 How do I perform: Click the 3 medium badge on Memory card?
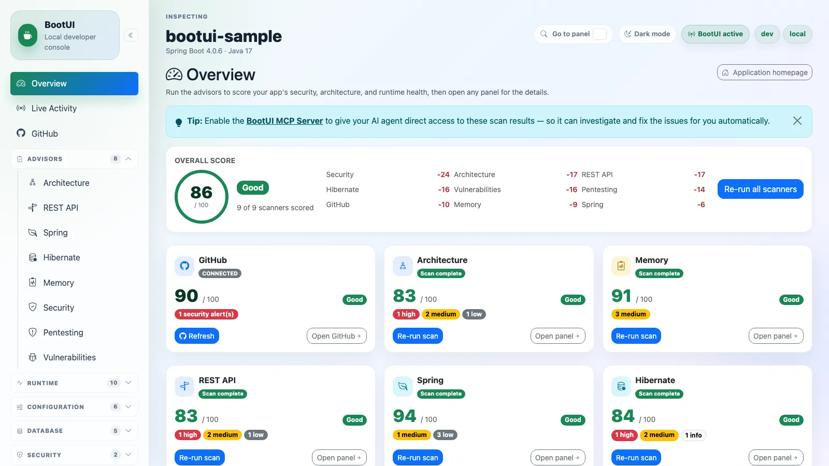click(x=631, y=314)
